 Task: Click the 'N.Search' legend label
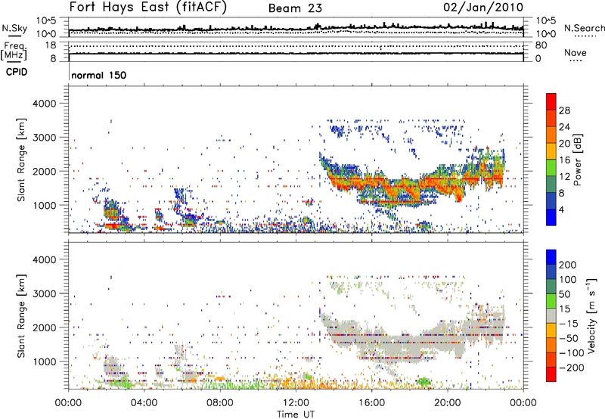pos(584,28)
